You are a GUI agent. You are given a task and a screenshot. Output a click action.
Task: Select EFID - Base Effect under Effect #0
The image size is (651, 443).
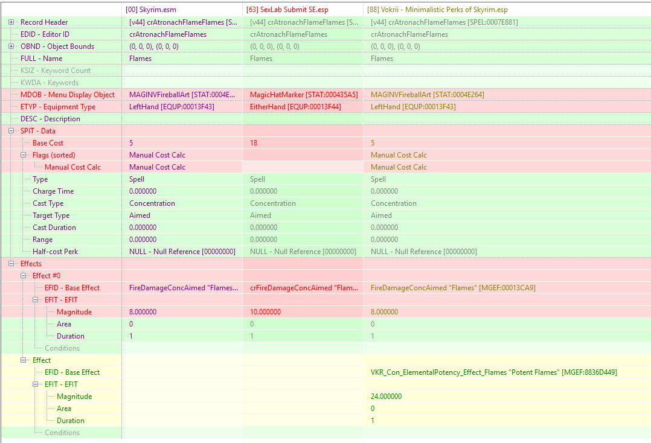[x=72, y=287]
